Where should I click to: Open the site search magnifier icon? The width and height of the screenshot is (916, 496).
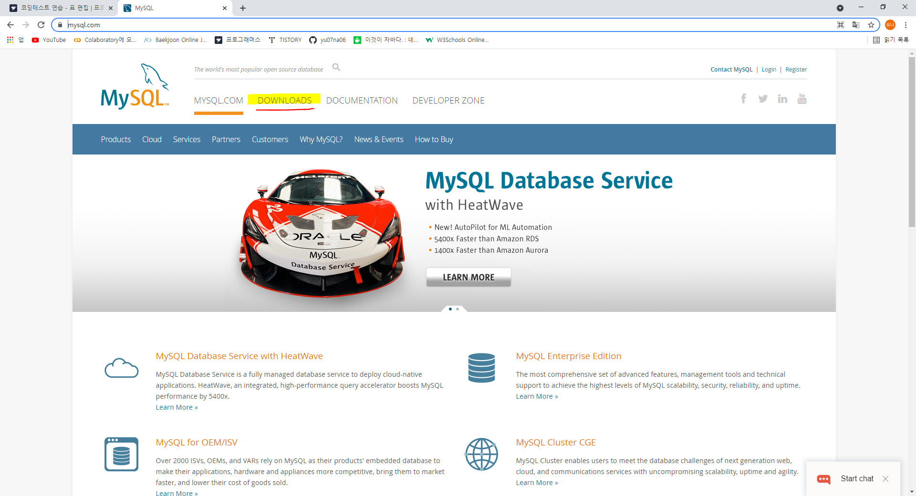[336, 67]
